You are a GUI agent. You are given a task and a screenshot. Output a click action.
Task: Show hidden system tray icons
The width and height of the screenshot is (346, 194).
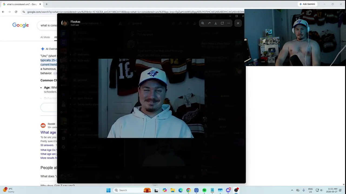[x=292, y=190]
